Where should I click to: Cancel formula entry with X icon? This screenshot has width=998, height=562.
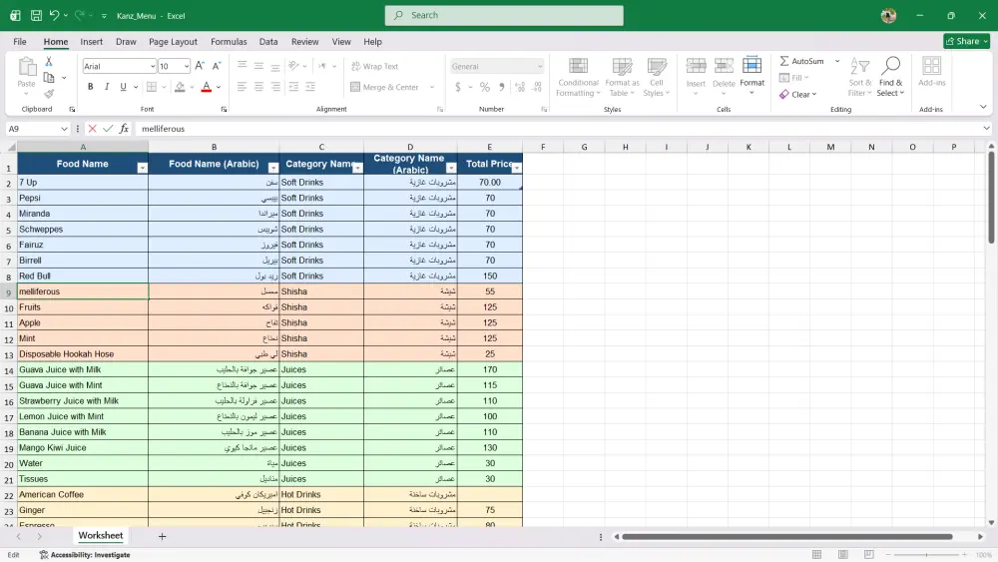point(92,129)
